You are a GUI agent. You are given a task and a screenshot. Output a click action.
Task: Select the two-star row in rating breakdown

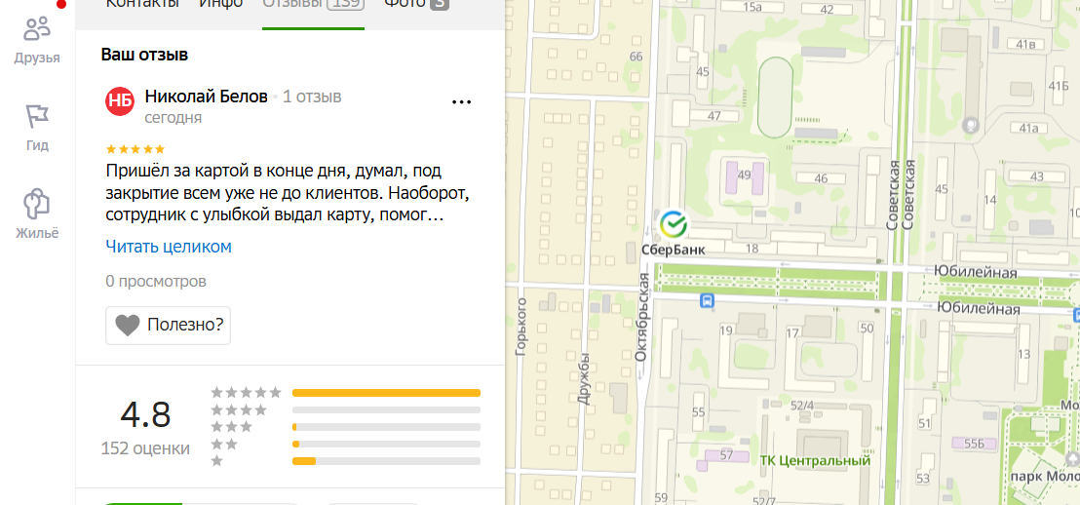pyautogui.click(x=345, y=445)
